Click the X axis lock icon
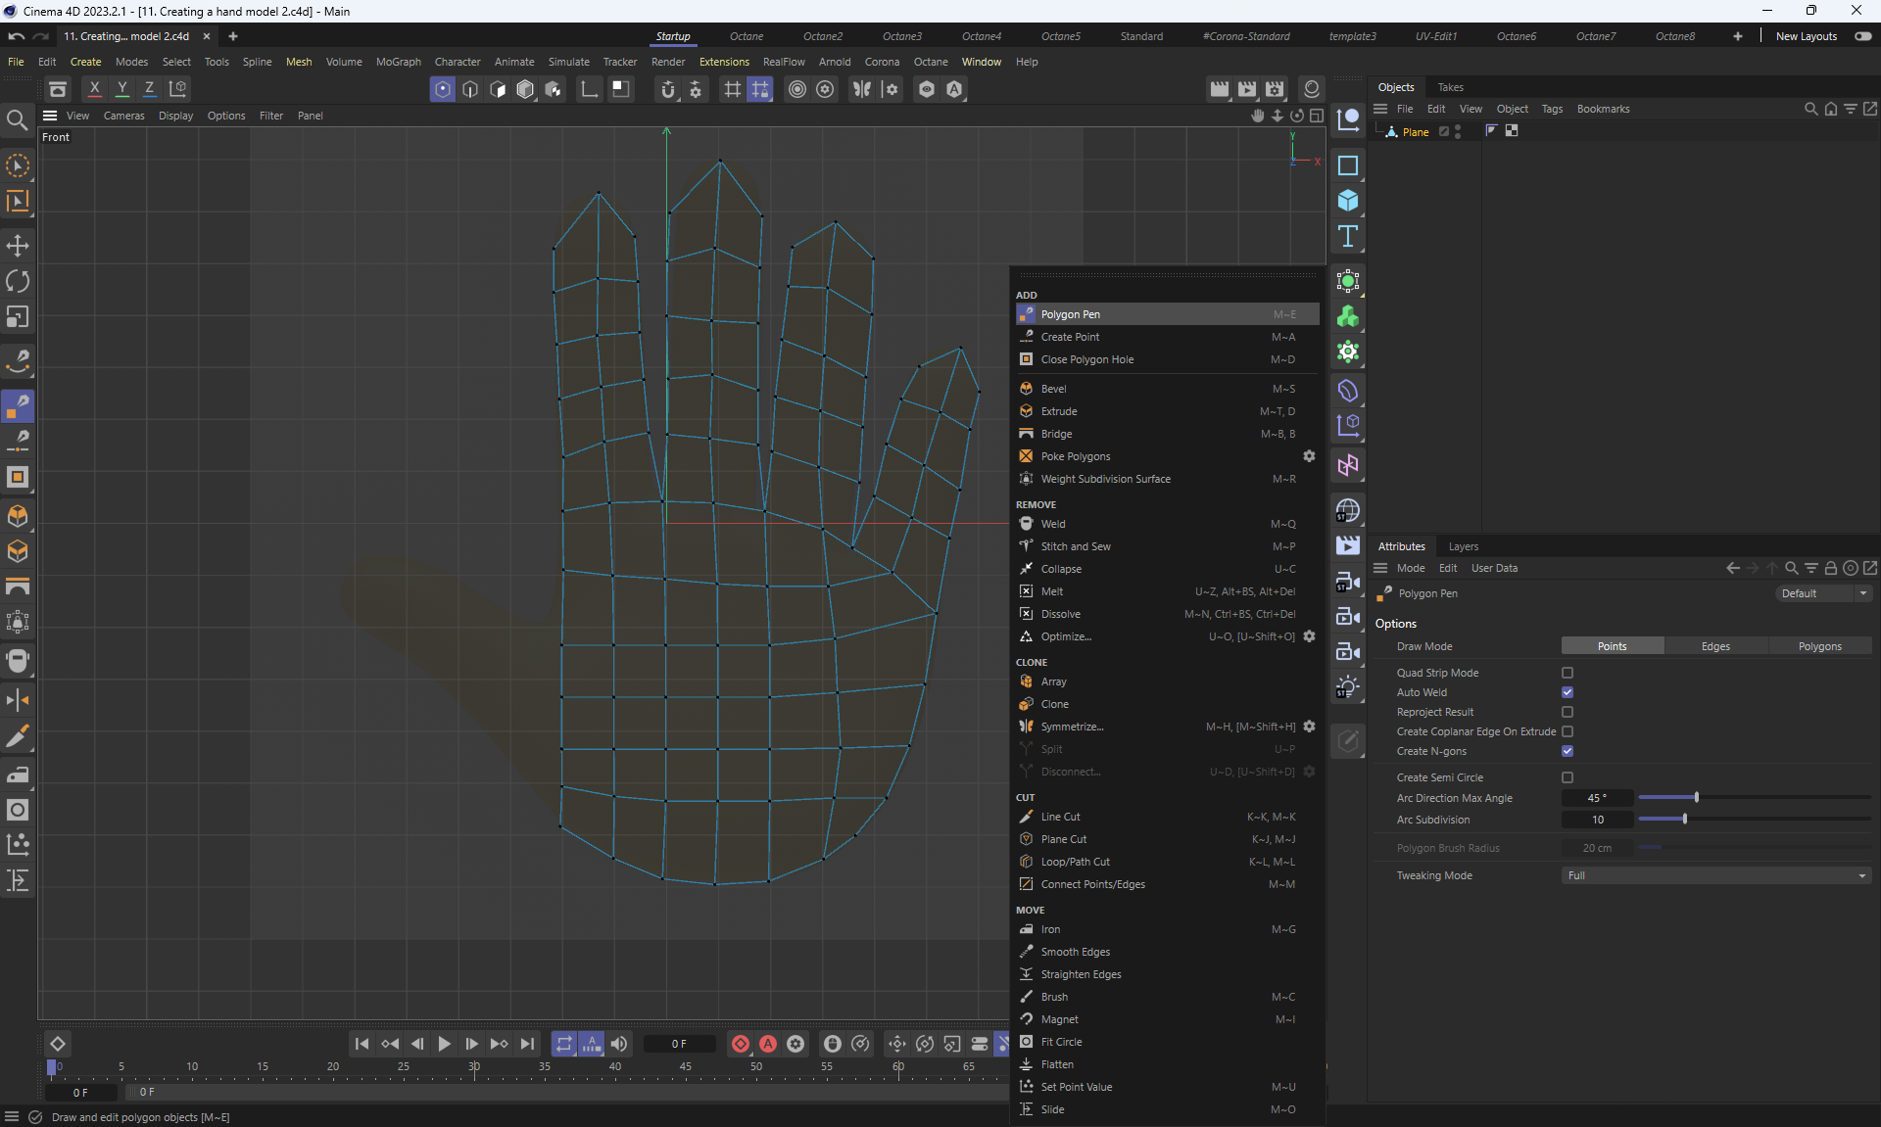This screenshot has height=1127, width=1881. pyautogui.click(x=94, y=88)
